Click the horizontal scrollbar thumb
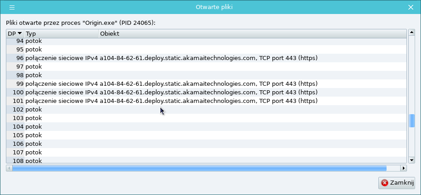Screen dimensions: 421x195 tap(199, 168)
